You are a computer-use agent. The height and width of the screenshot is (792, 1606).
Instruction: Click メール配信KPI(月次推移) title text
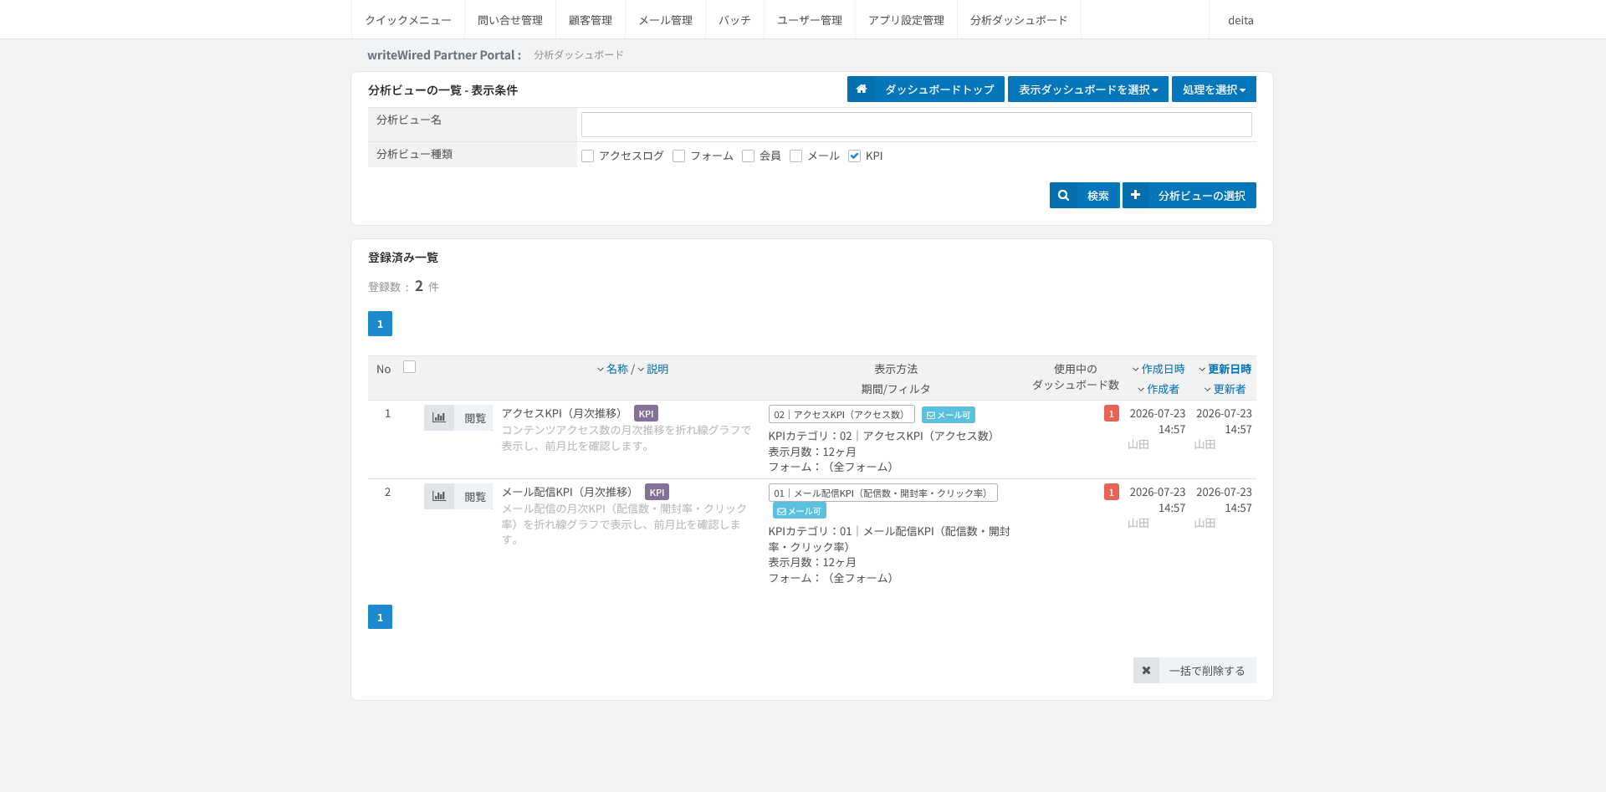[x=570, y=492]
